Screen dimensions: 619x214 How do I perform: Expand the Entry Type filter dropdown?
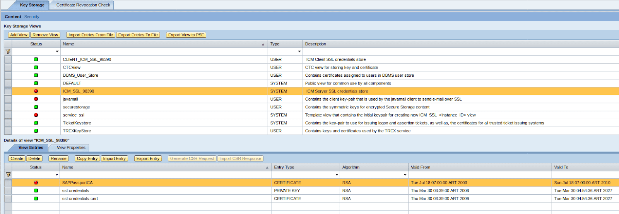pos(337,175)
